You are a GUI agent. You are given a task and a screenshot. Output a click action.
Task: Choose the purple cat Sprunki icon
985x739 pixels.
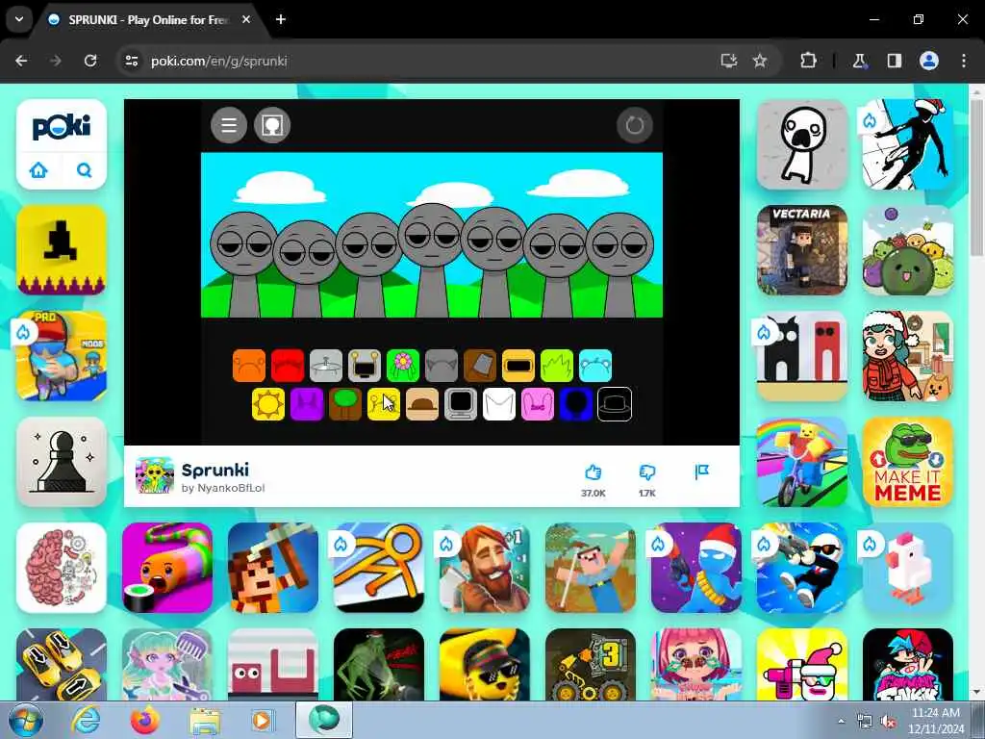(307, 404)
